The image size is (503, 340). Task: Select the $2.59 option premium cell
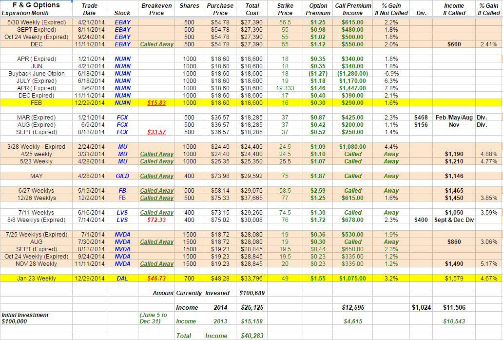click(x=318, y=191)
